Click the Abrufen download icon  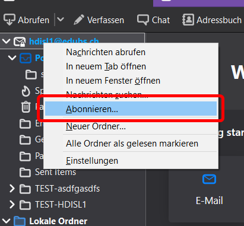[9, 20]
